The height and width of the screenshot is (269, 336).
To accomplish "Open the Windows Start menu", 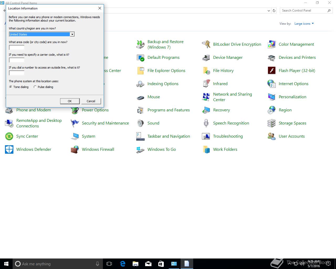I will [6, 264].
